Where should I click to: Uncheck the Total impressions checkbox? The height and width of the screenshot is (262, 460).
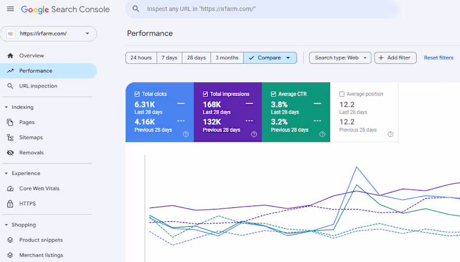point(205,94)
